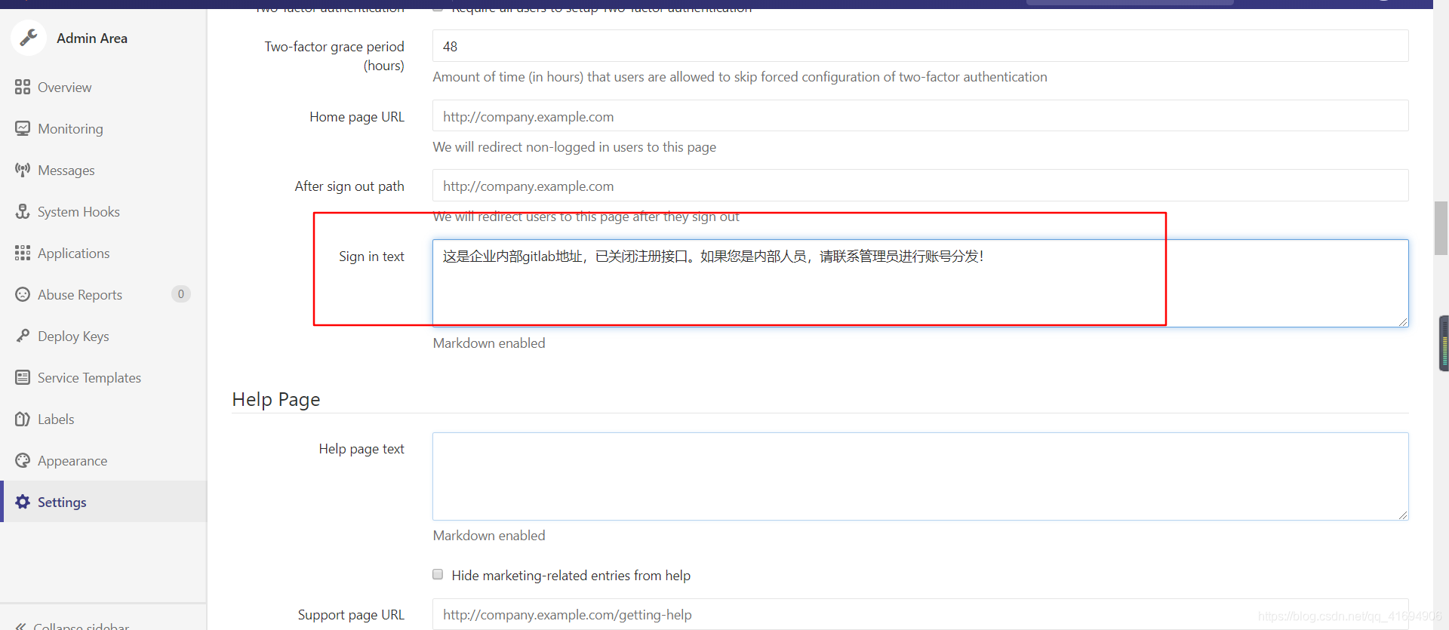1449x630 pixels.
Task: Click the 'Sign in text' label
Action: [x=371, y=257]
